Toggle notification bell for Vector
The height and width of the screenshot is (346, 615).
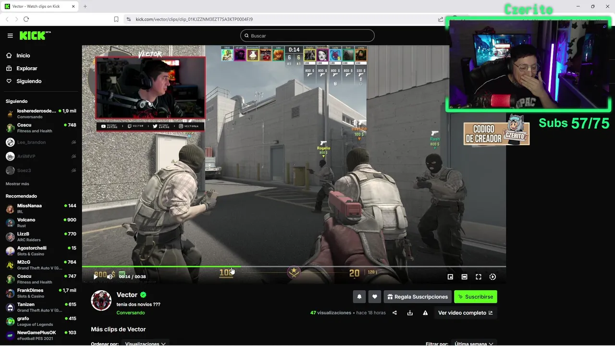tap(359, 297)
